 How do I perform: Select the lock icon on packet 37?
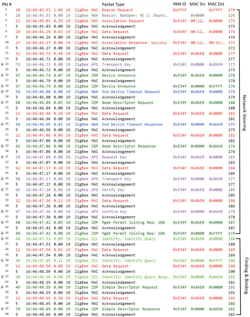click(x=2, y=190)
